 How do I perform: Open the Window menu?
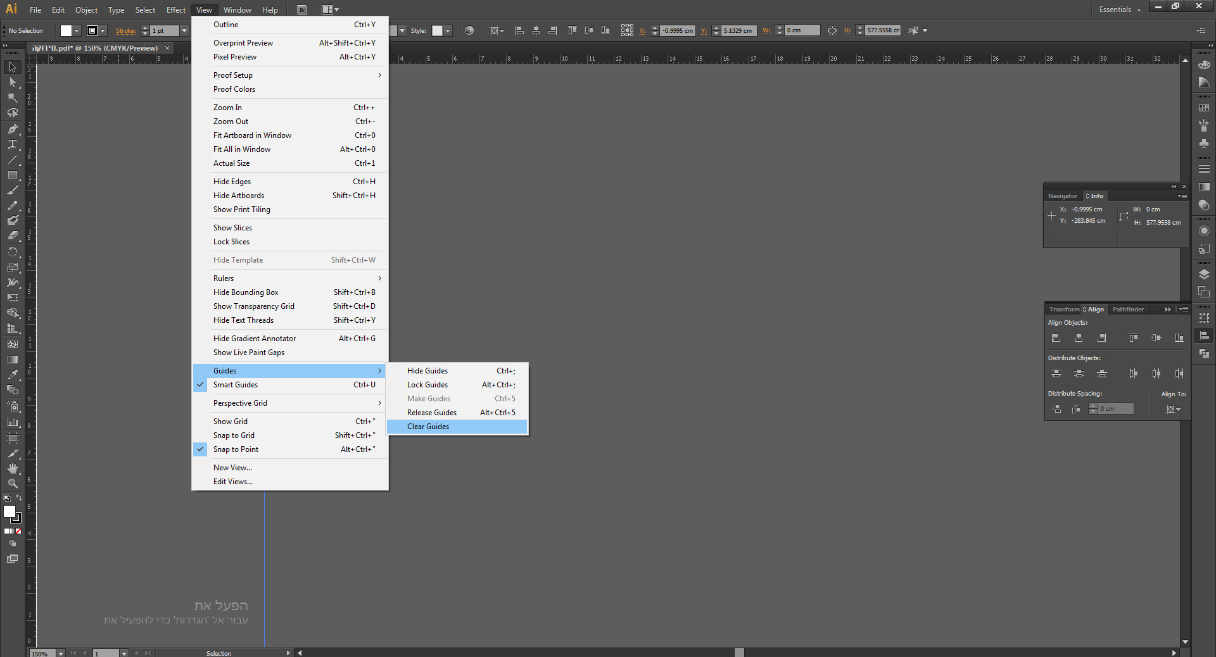(237, 9)
